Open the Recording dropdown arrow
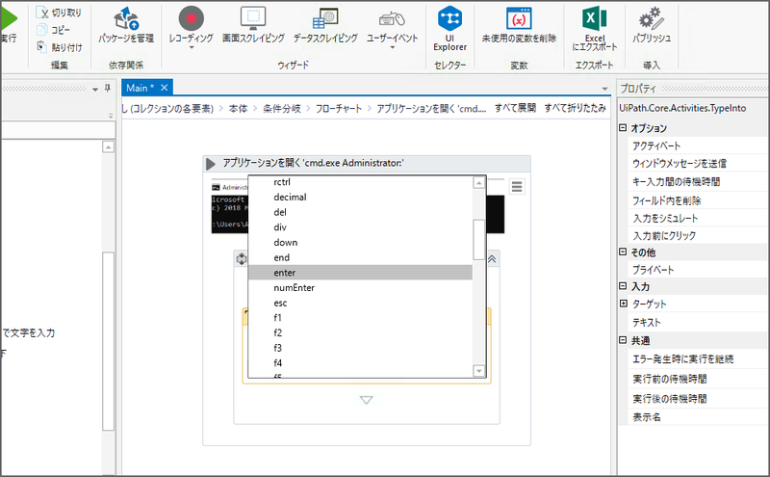Screen dimensions: 770x477 [191, 48]
